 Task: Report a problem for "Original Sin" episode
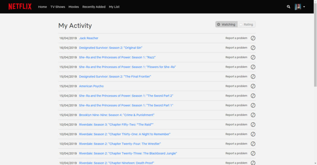[x=236, y=47]
